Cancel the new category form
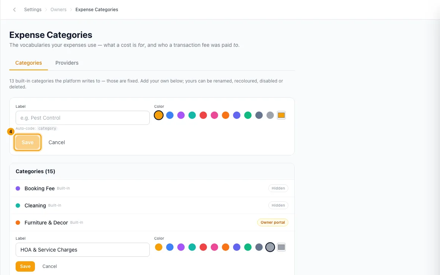The image size is (440, 275). tap(57, 142)
